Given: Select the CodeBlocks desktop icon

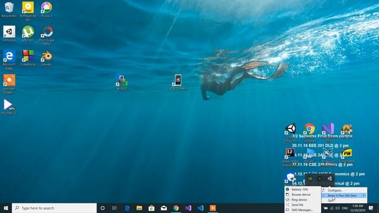Looking at the screenshot, I should (x=28, y=58).
